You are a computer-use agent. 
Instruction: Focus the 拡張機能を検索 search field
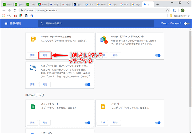click(96, 23)
